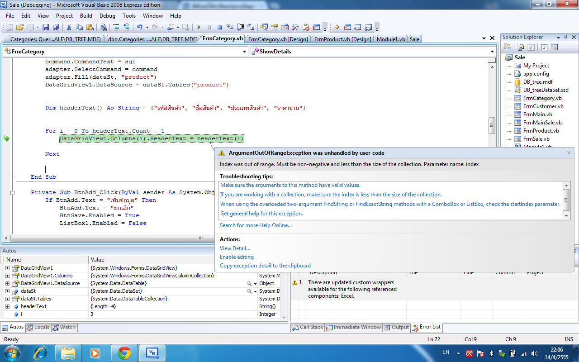Click the Step Out debug icon

251,27
